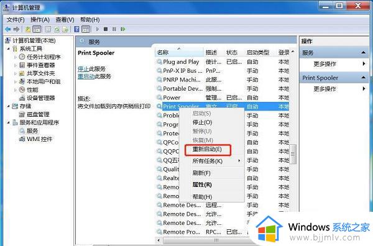
Task: Click the Forward arrow toolbar icon
Action: 16,29
